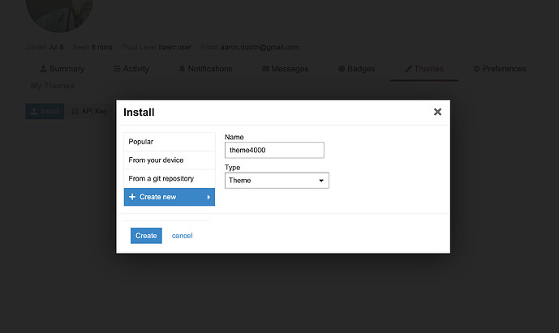Screen dimensions: 559x333
Task: Choose From a git repository option
Action: pyautogui.click(x=170, y=178)
